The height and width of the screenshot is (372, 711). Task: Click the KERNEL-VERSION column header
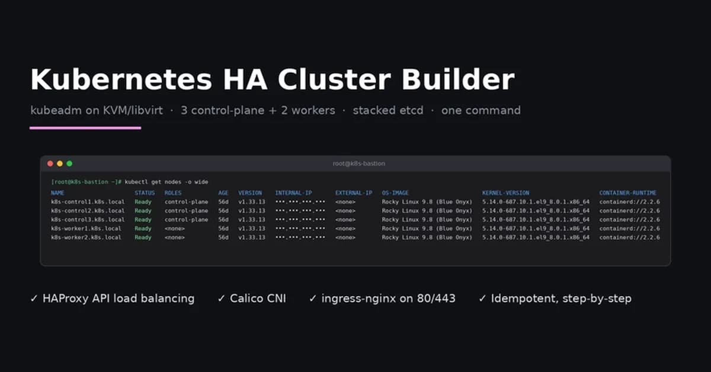(505, 193)
